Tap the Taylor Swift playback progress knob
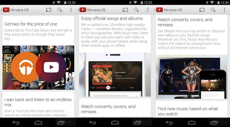230x127 pixels. point(108,88)
